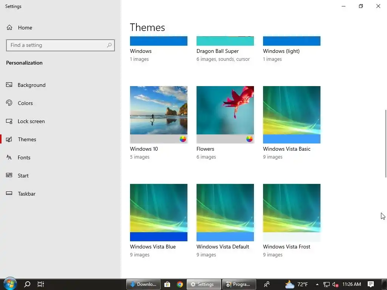Image resolution: width=387 pixels, height=290 pixels.
Task: Click the Show desktop sliver
Action: coord(384,284)
